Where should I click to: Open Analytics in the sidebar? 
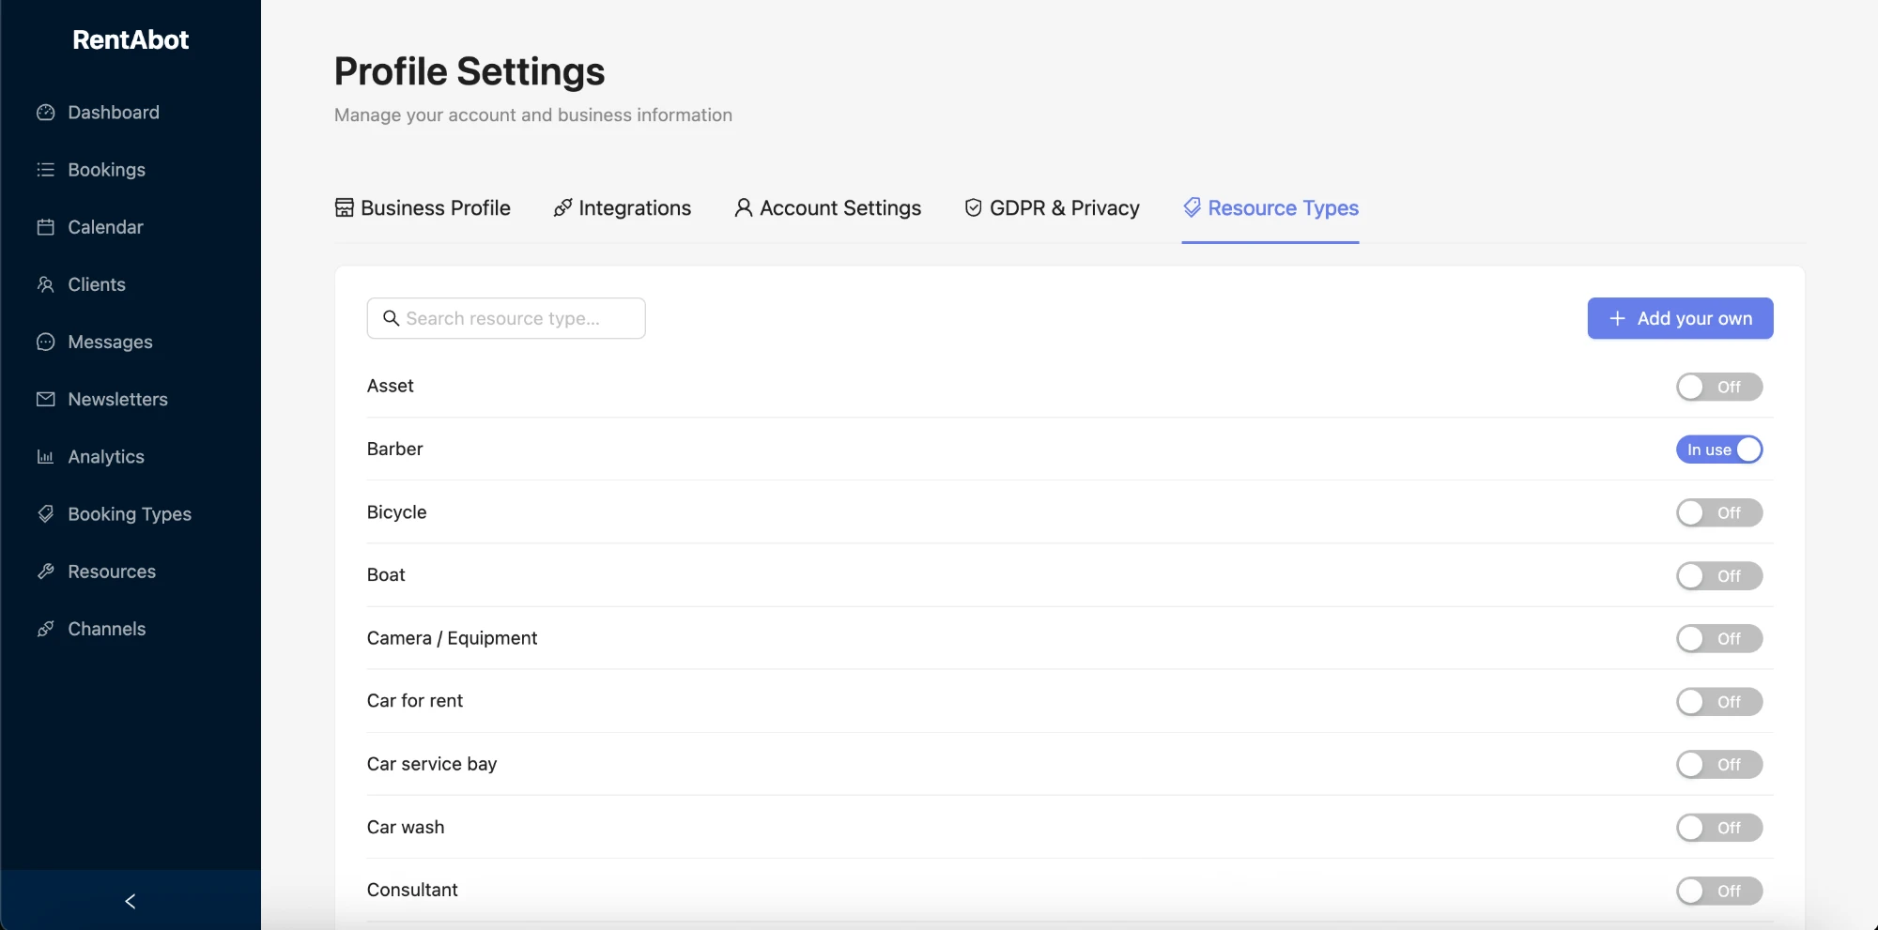[106, 457]
